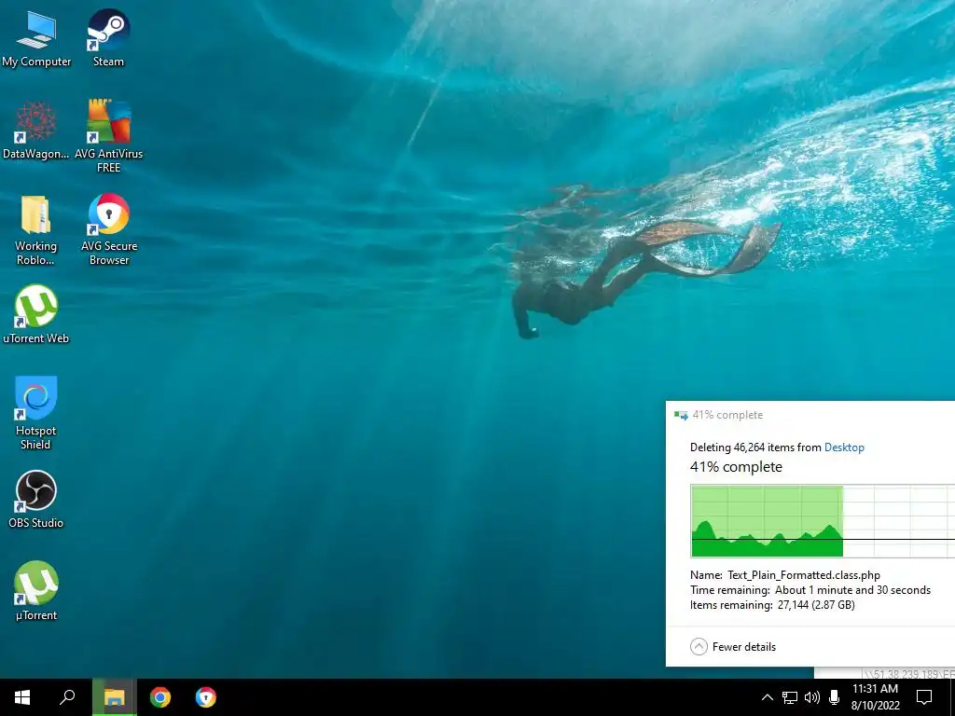Click Items remaining 27,144 (2.87 GB)
Screen dimensions: 955x716
tap(772, 605)
